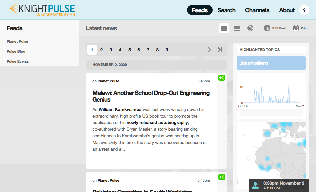
Task: Click the 5:45pm timestamp on Pakistan article
Action: (204, 180)
